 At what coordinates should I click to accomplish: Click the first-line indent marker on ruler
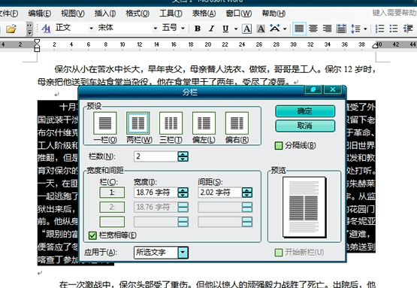[x=37, y=41]
